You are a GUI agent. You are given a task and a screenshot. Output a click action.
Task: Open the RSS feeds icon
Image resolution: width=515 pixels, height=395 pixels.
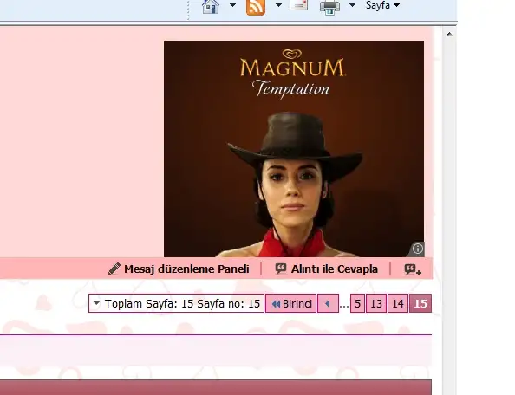click(x=256, y=7)
